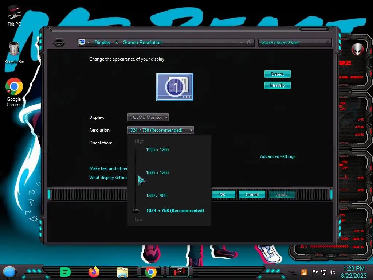Click the Alienware head gadget icon
This screenshot has height=280, width=373.
point(357,49)
